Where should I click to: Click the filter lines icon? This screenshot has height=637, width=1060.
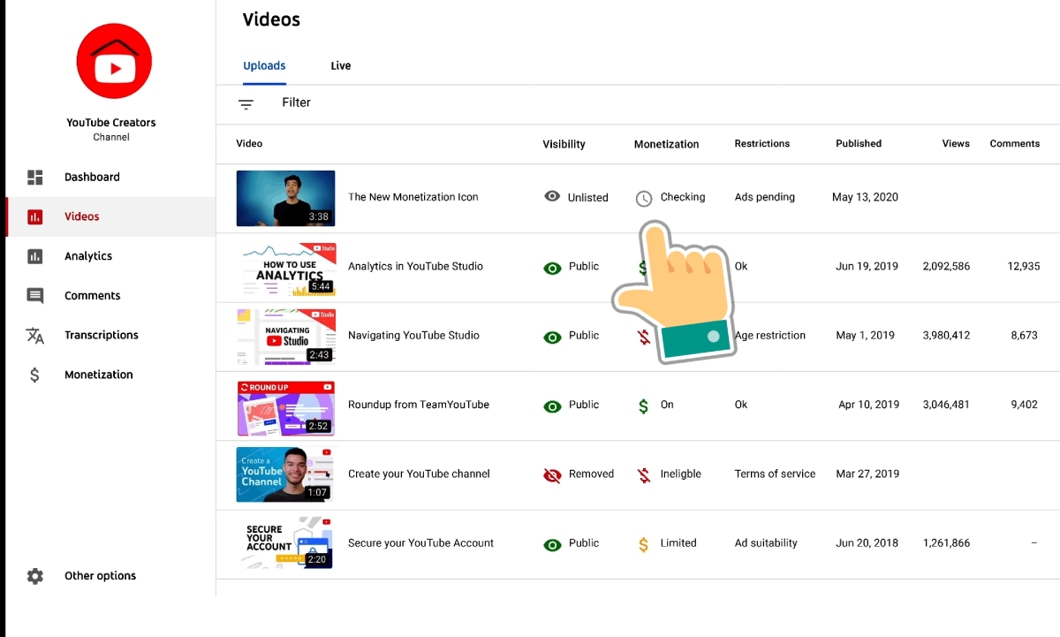(246, 104)
